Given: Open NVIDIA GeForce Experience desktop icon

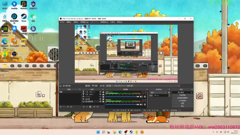Looking at the screenshot, I should pyautogui.click(x=5, y=31).
